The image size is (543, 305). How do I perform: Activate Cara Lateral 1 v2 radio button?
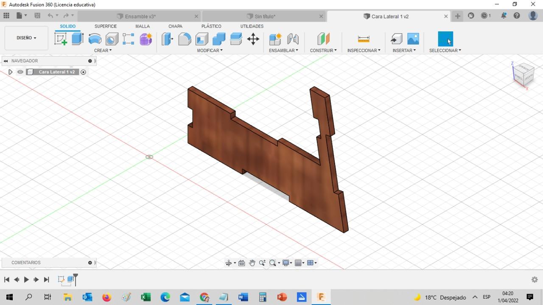tap(83, 72)
